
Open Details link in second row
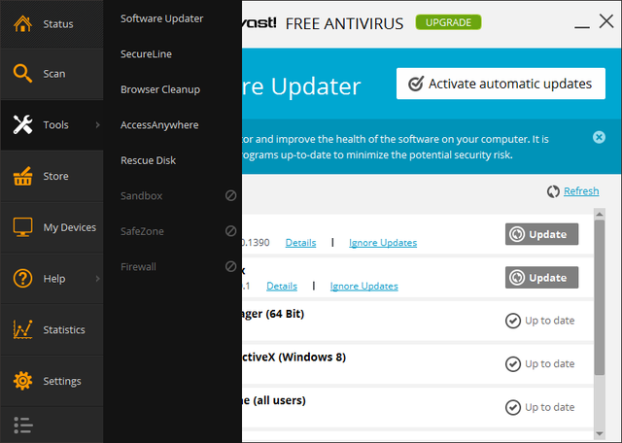click(282, 286)
